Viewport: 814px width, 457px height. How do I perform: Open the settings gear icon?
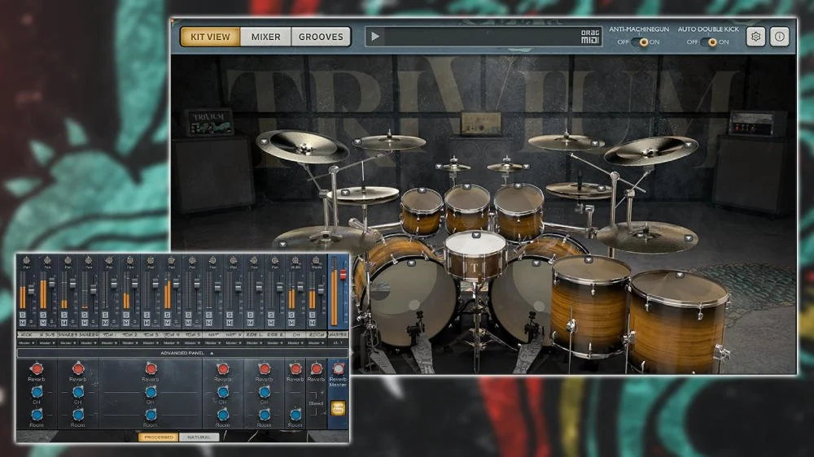(755, 37)
